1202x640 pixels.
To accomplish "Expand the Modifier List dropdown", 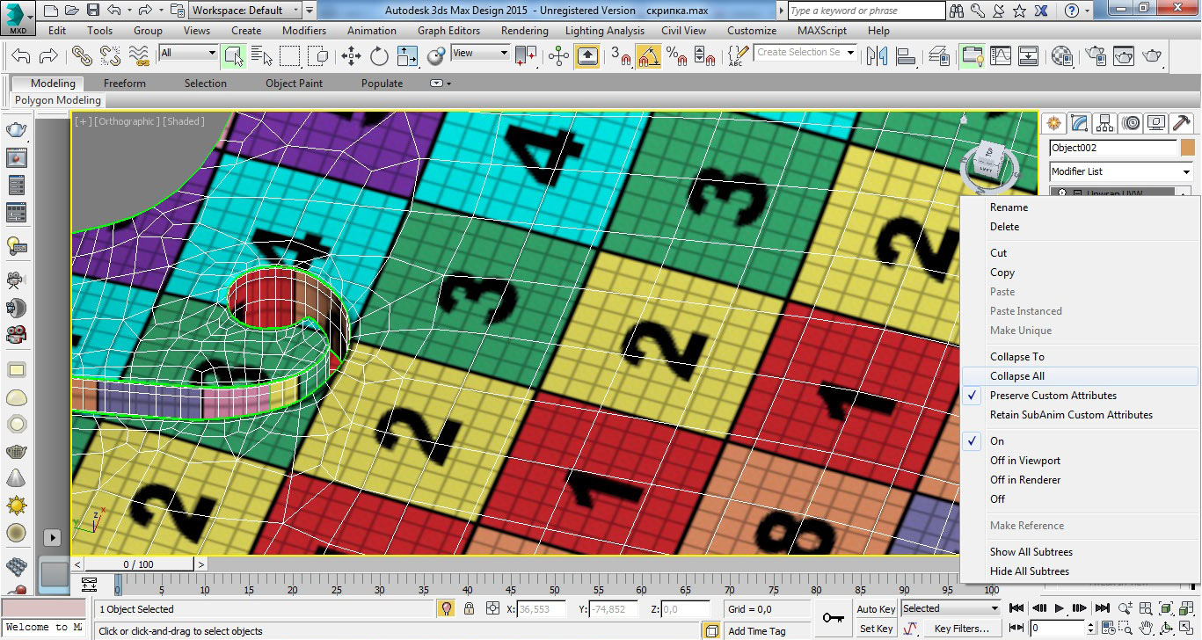I will (1121, 171).
